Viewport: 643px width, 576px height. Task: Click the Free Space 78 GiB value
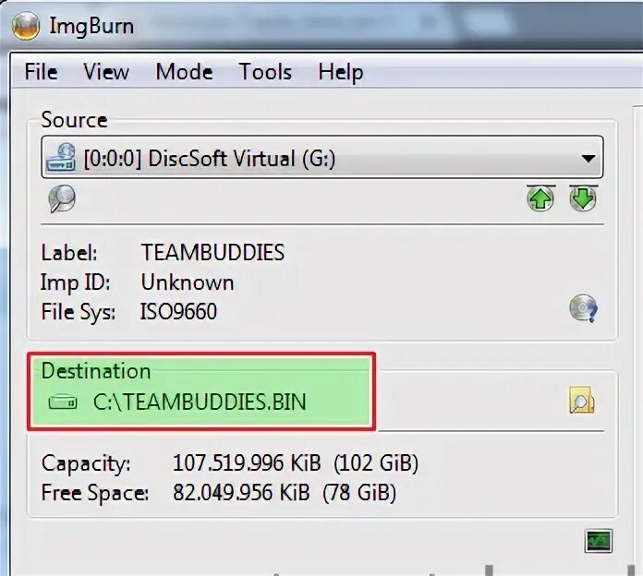pos(359,493)
